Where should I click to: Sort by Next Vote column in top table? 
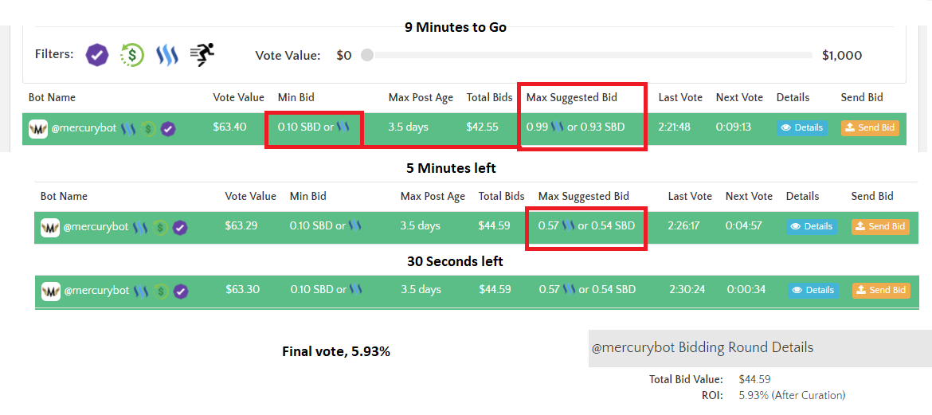(739, 97)
